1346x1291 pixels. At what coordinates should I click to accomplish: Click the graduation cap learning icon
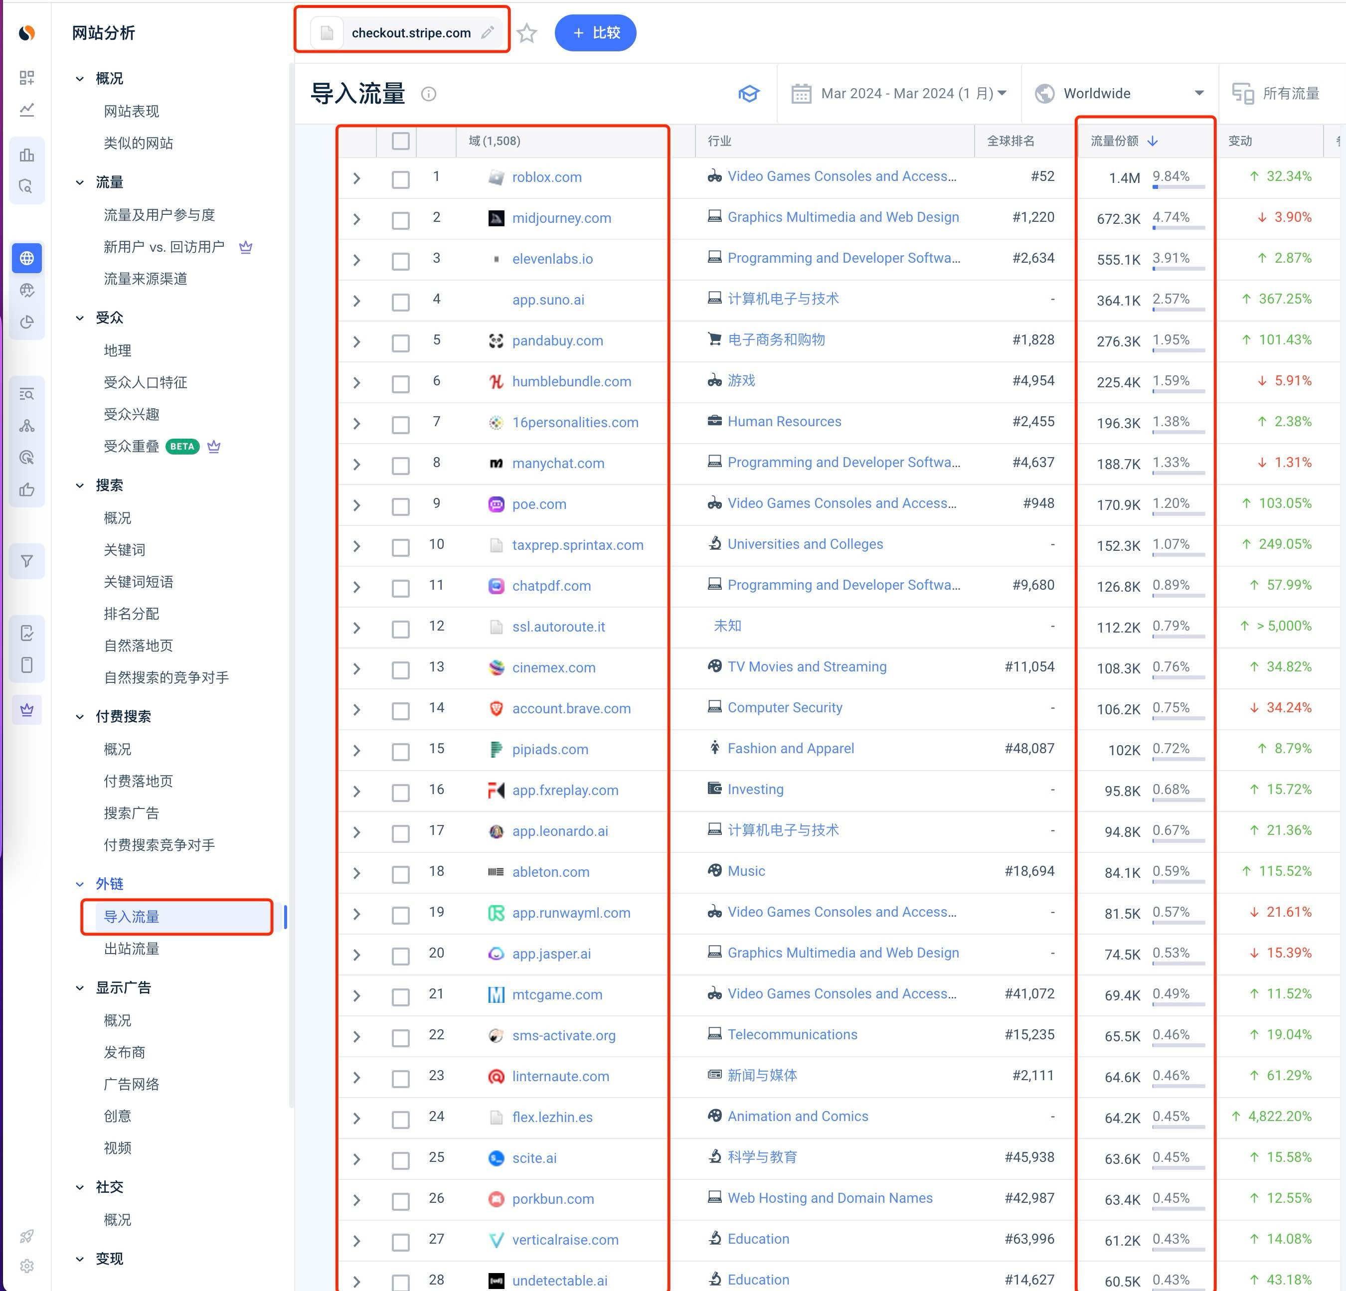(749, 93)
